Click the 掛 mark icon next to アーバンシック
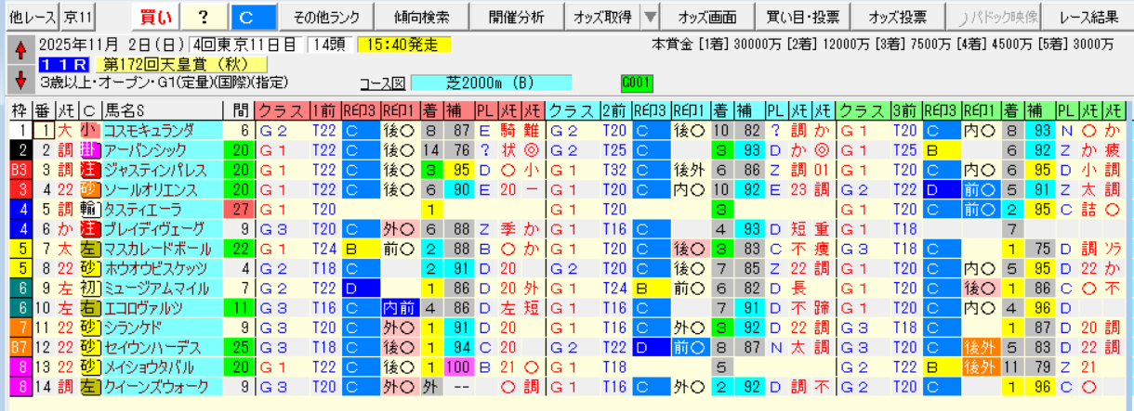1134x411 pixels. [89, 150]
